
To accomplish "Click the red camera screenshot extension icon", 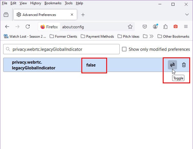I will tap(176, 27).
